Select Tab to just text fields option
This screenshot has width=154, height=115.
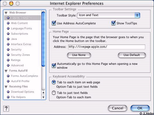point(54,93)
